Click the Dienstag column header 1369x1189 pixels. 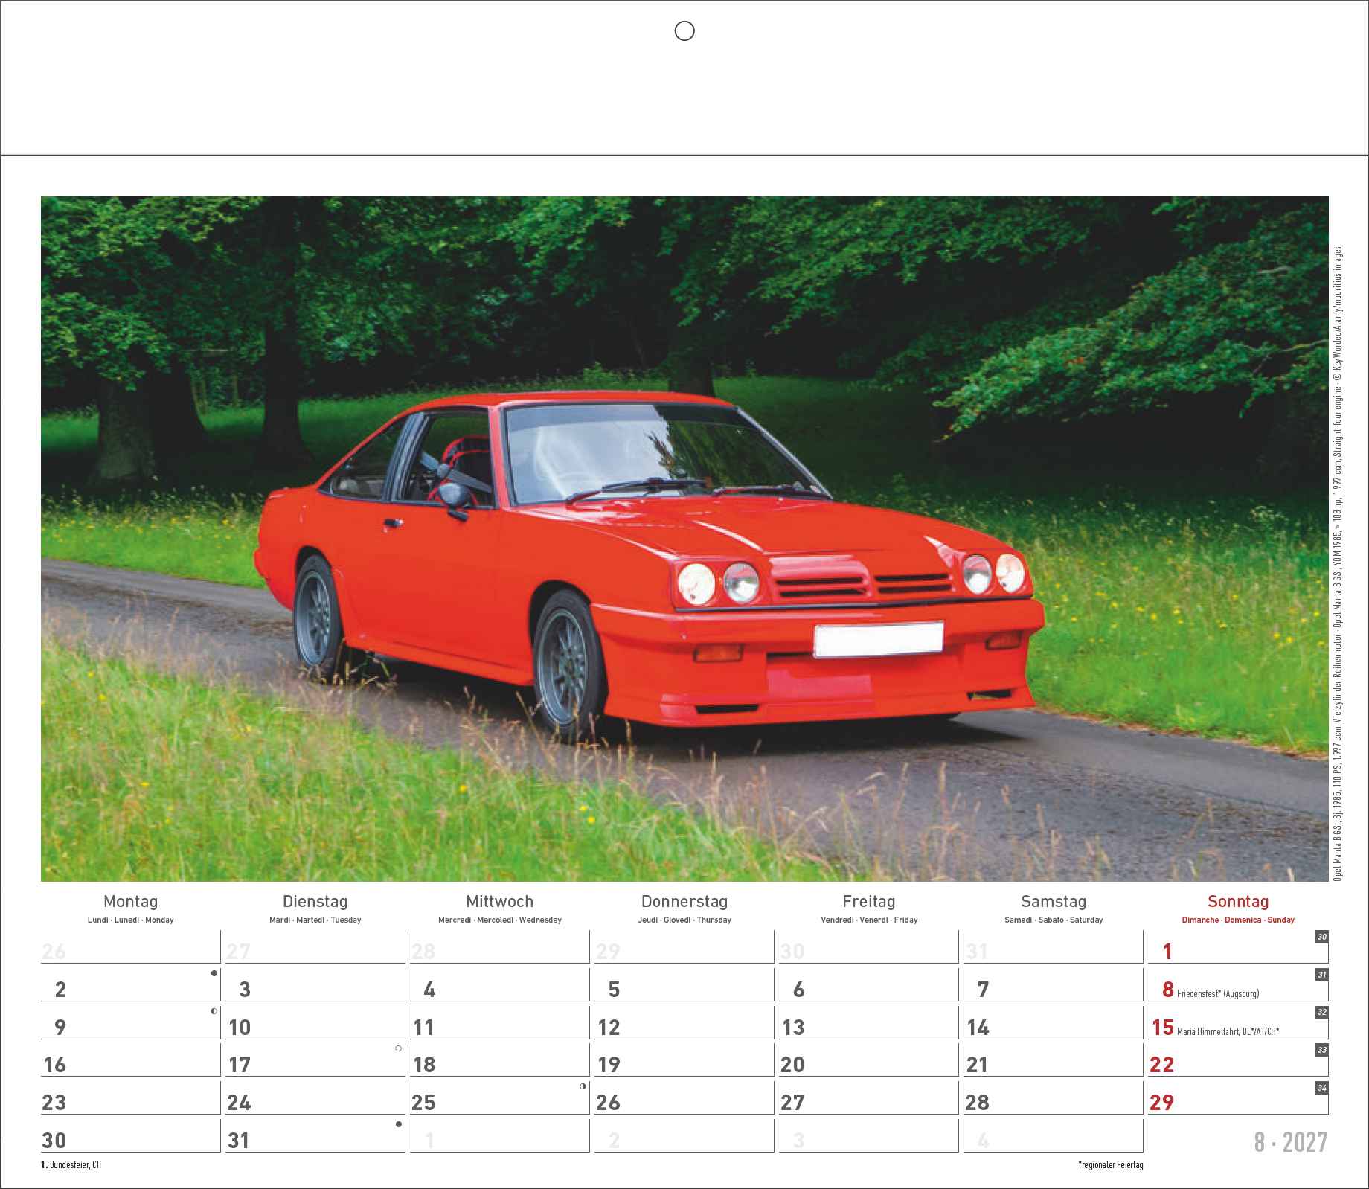315,902
